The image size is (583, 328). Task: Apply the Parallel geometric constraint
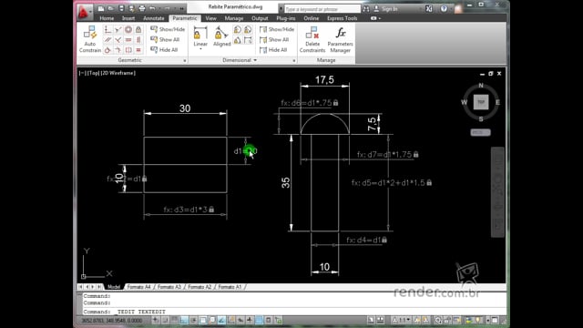pyautogui.click(x=107, y=39)
